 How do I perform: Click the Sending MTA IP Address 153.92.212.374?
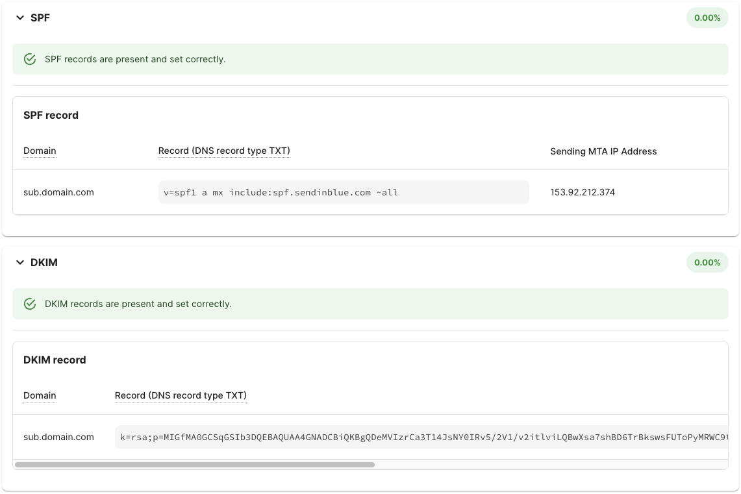click(x=583, y=192)
